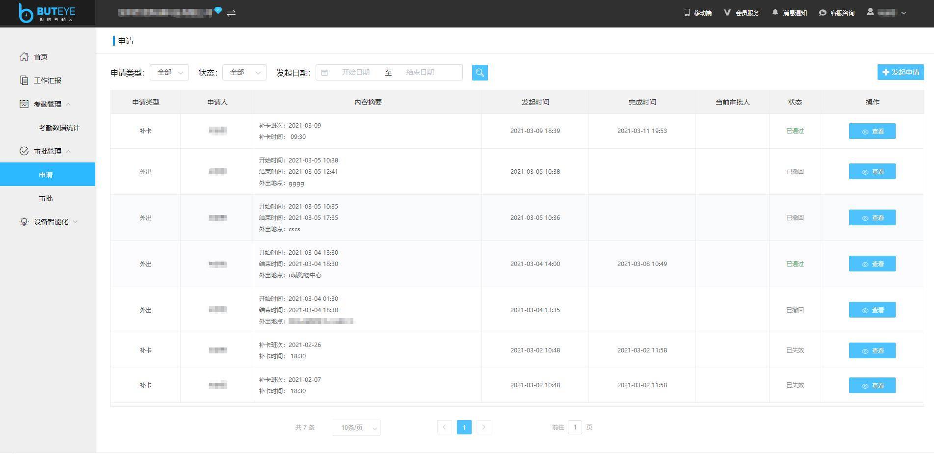Open the 申请类型 dropdown
This screenshot has width=934, height=454.
(169, 73)
